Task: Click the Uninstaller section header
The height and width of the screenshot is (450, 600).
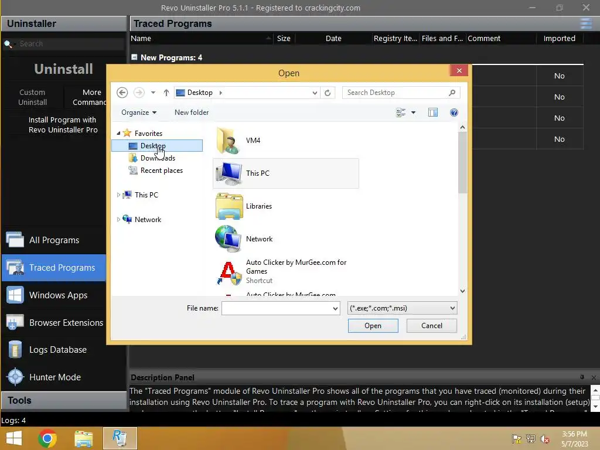Action: [x=64, y=23]
